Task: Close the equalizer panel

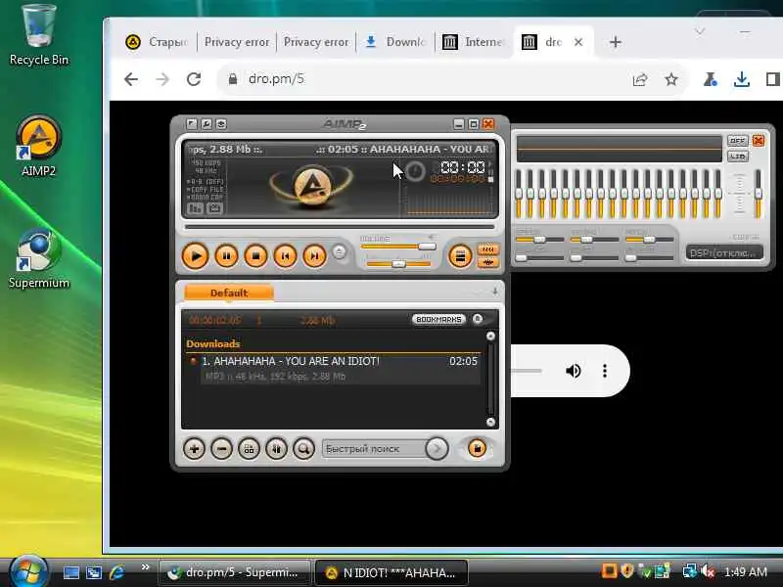Action: click(759, 140)
